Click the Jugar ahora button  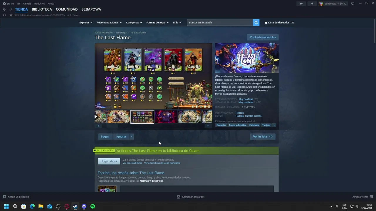point(109,161)
